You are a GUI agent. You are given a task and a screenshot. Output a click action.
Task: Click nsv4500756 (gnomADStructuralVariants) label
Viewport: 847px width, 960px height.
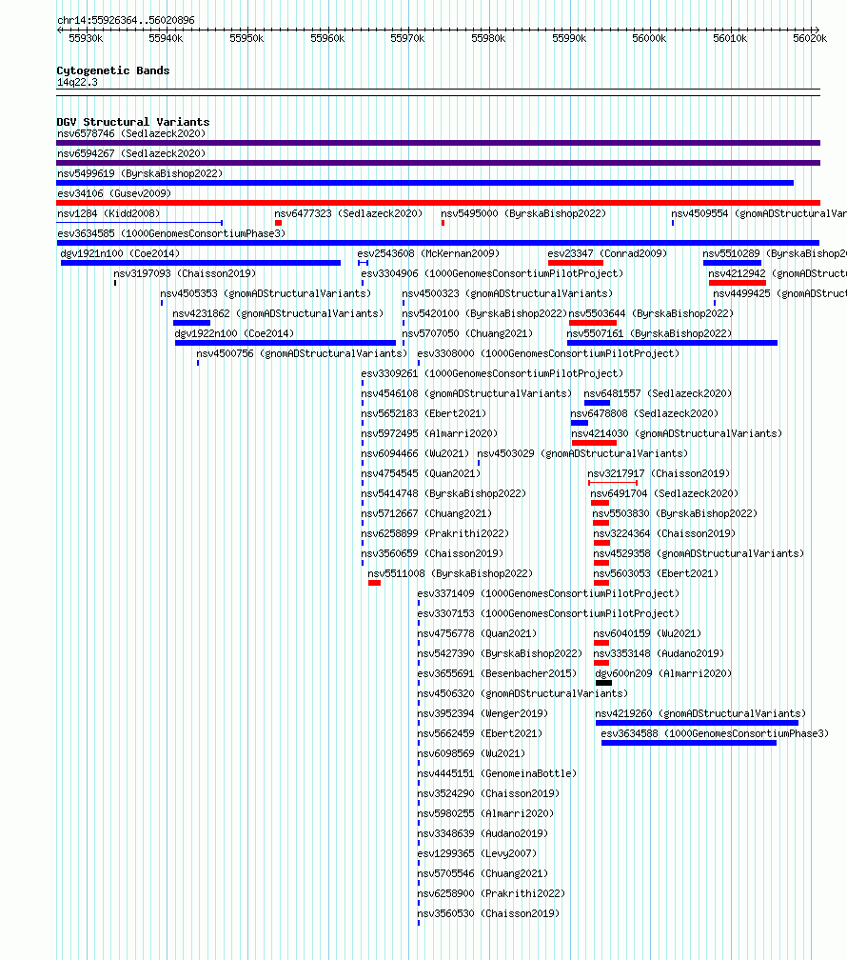click(x=302, y=353)
